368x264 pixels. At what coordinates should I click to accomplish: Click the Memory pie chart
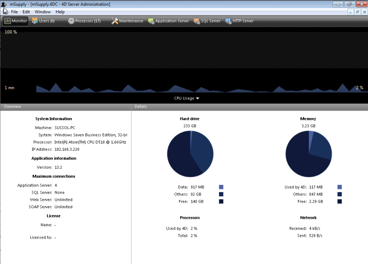[308, 153]
